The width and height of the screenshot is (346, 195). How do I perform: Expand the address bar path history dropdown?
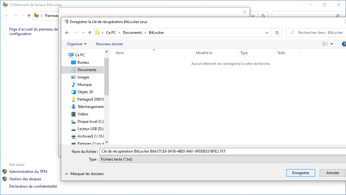pyautogui.click(x=267, y=33)
